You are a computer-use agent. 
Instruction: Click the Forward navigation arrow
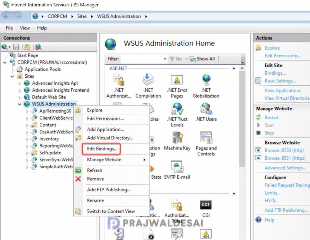pyautogui.click(x=18, y=17)
